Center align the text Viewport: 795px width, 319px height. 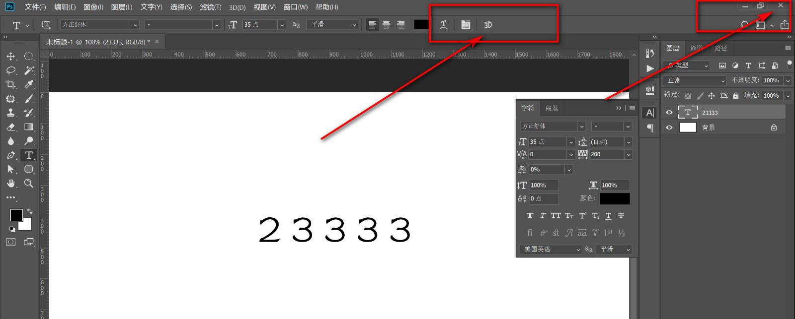click(x=386, y=25)
